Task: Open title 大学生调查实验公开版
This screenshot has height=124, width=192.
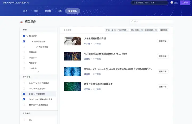Action: click(95, 38)
